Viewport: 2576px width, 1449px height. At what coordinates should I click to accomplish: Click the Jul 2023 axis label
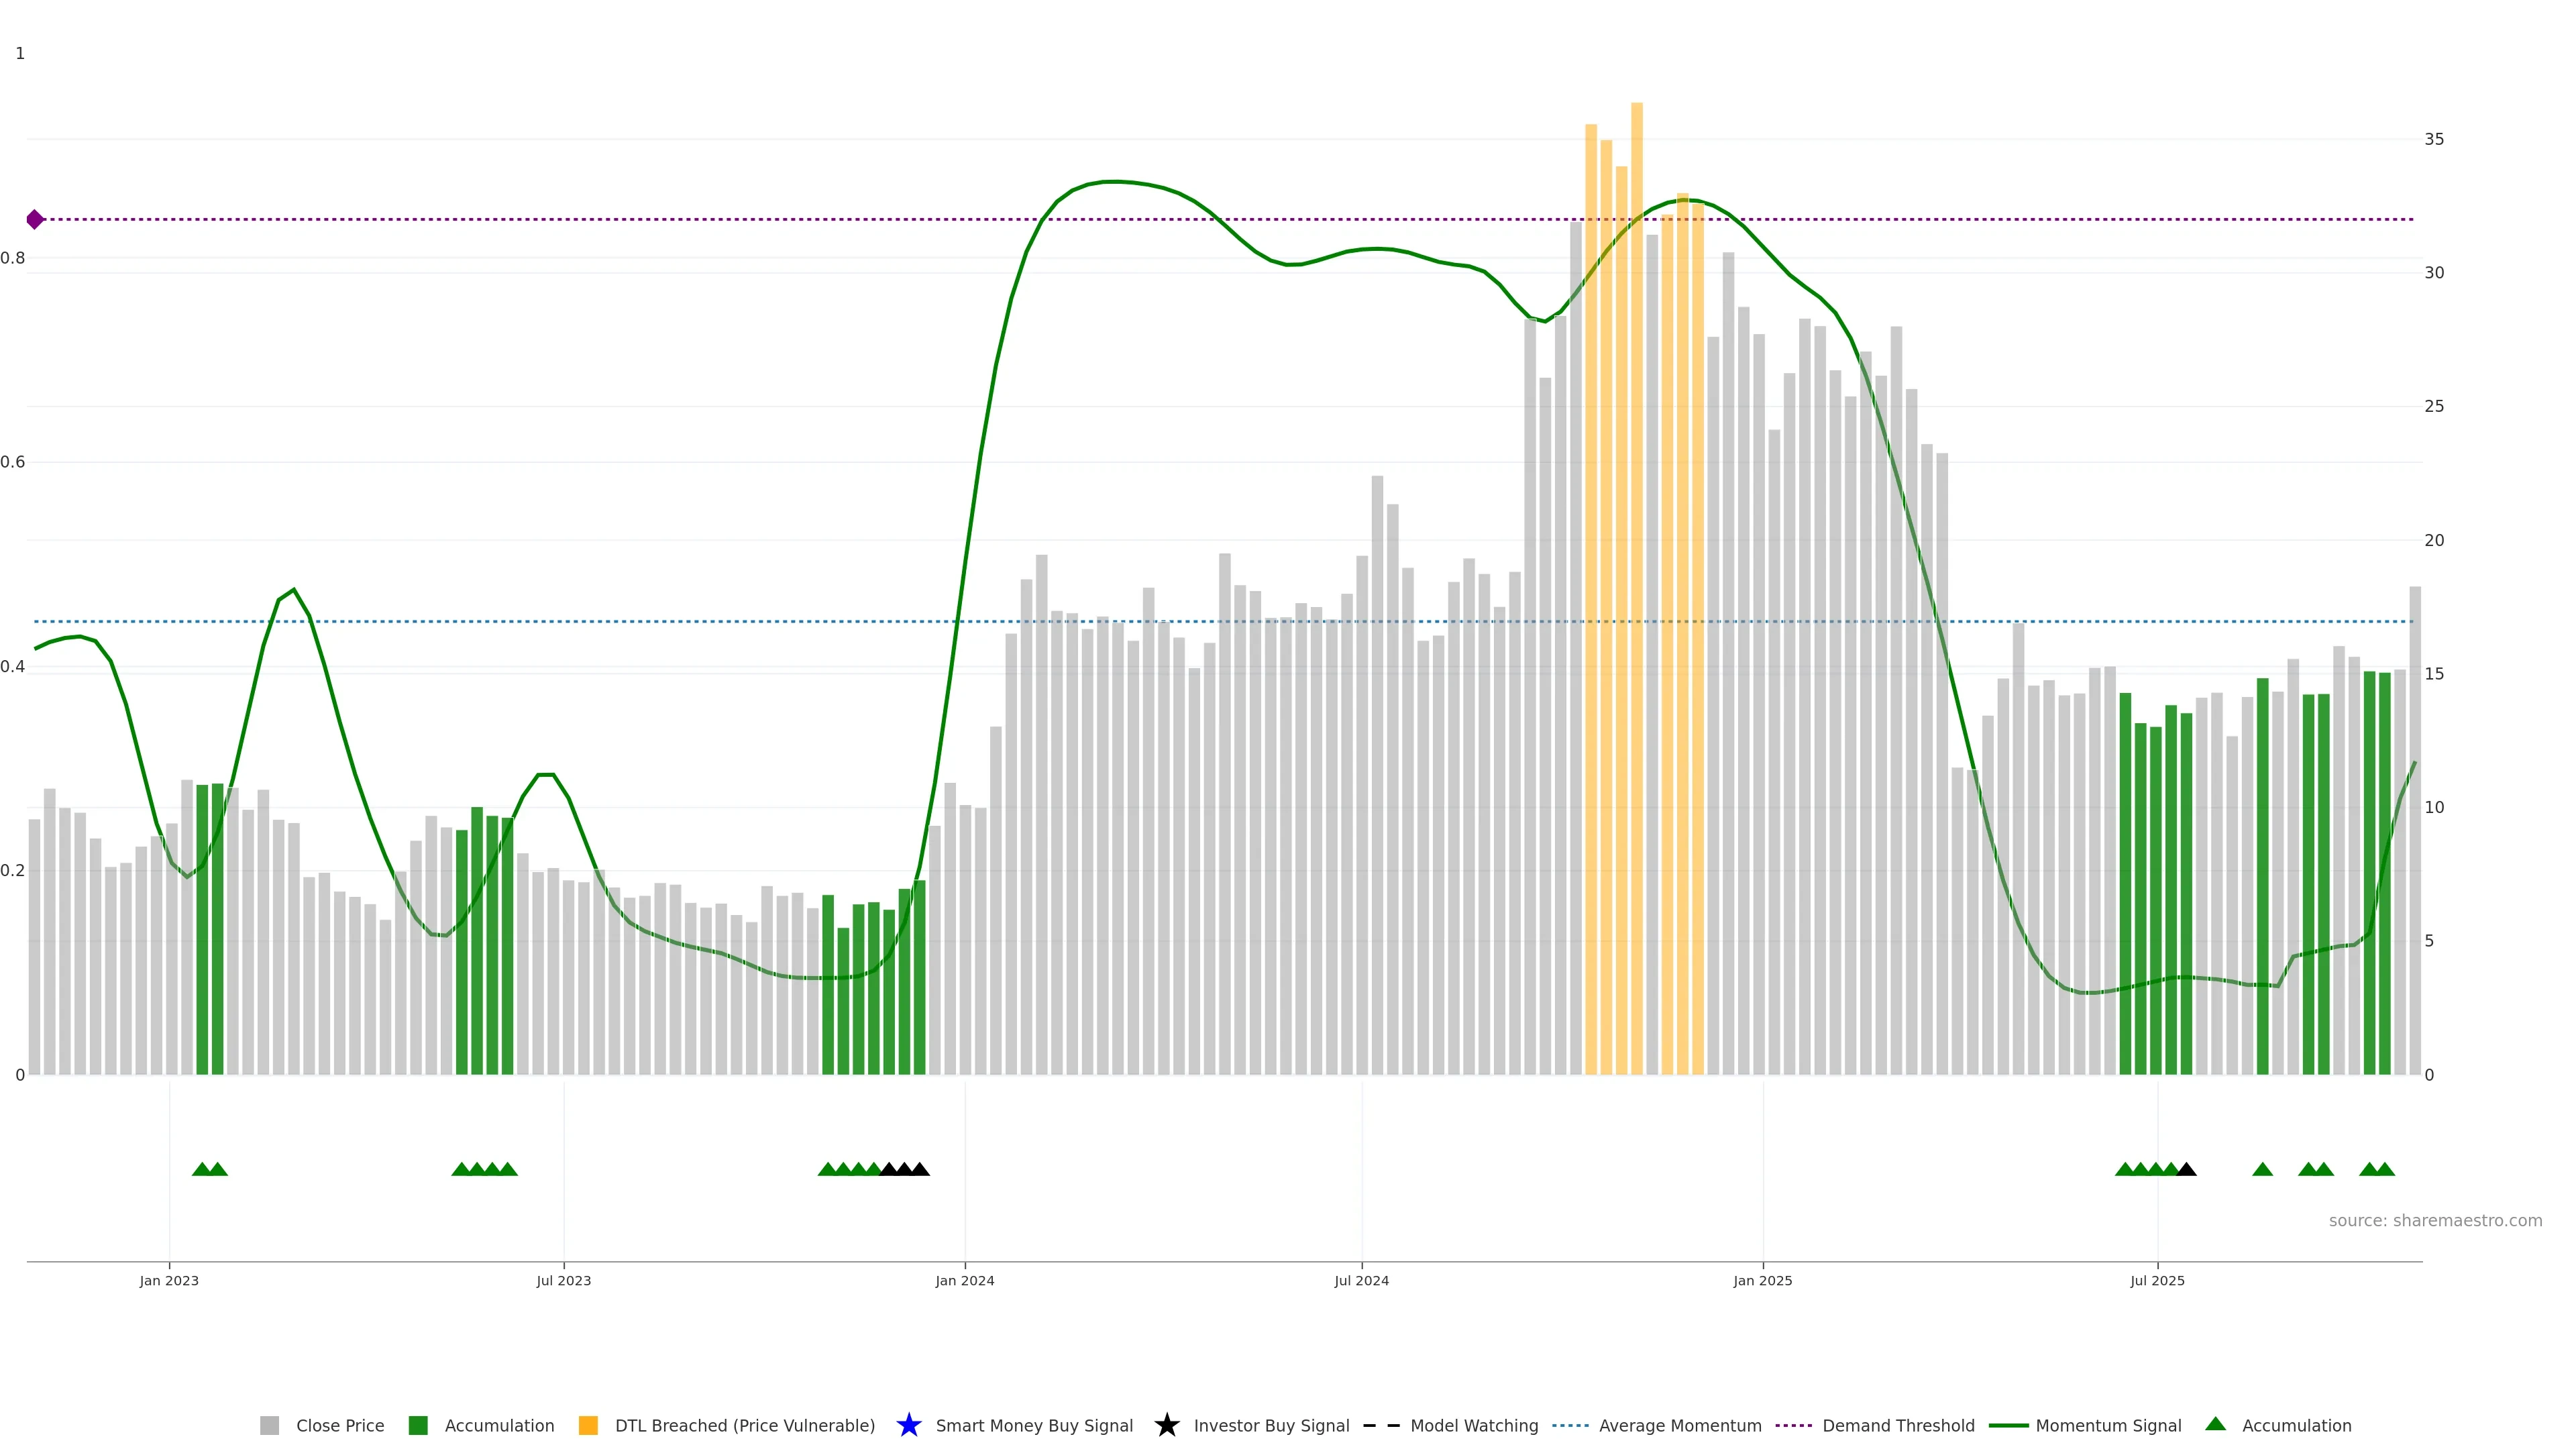coord(563,1280)
